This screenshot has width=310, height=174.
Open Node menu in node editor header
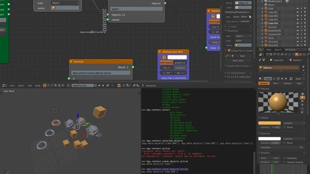pos(38,86)
